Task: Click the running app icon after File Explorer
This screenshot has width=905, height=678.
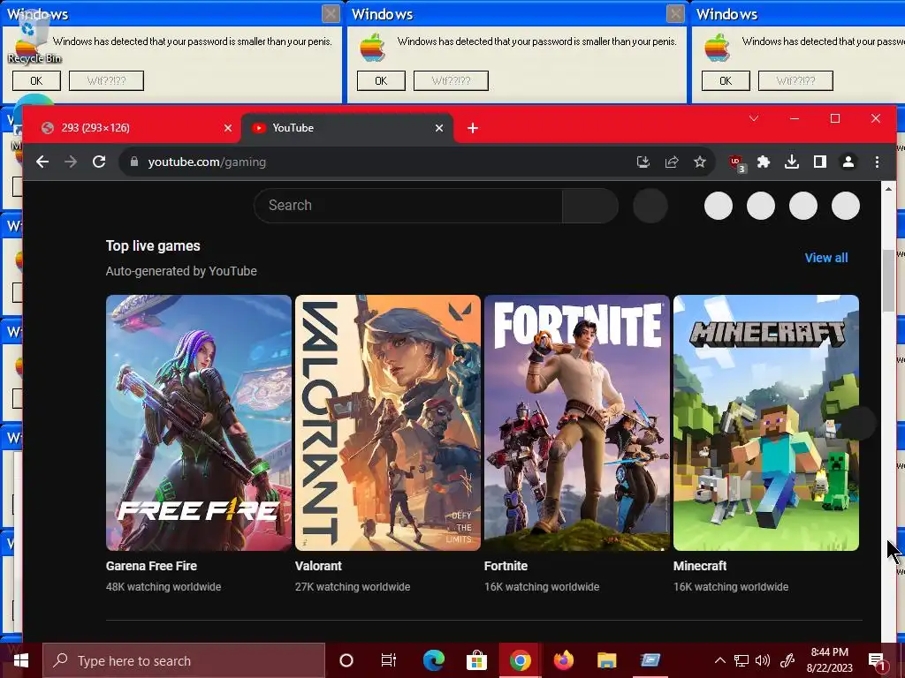Action: tap(650, 660)
